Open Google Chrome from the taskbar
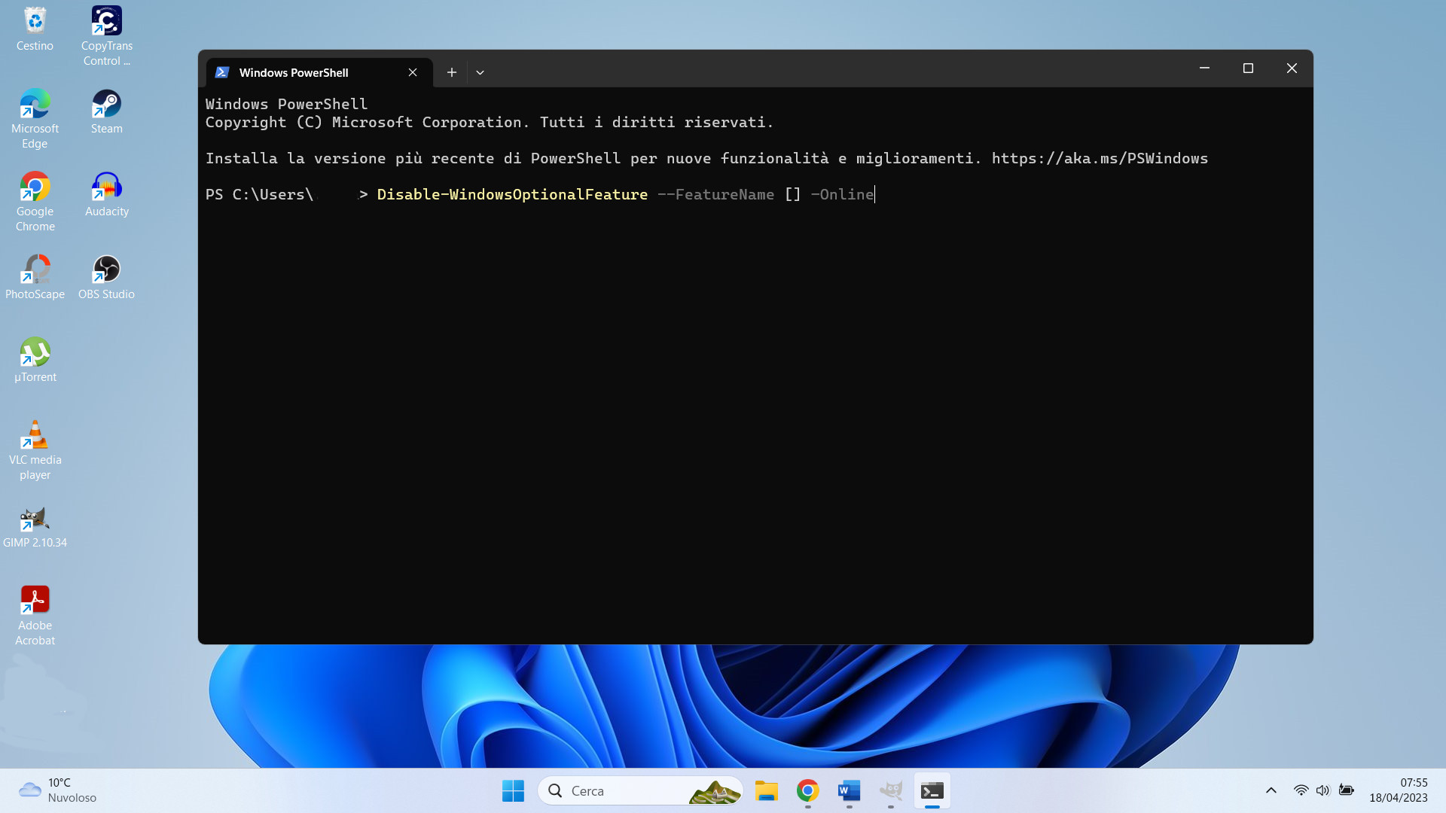The width and height of the screenshot is (1446, 813). (x=807, y=791)
